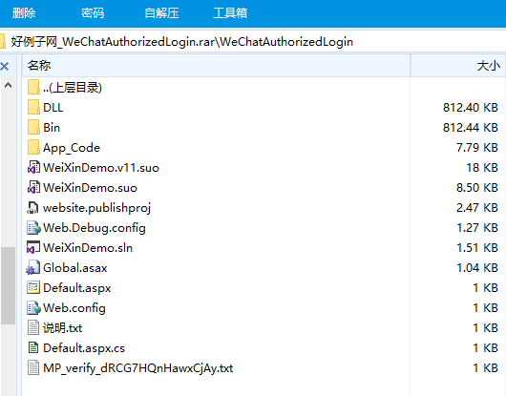This screenshot has height=396, width=506.
Task: Click the WeiXinDemo.sln solution icon
Action: click(33, 247)
